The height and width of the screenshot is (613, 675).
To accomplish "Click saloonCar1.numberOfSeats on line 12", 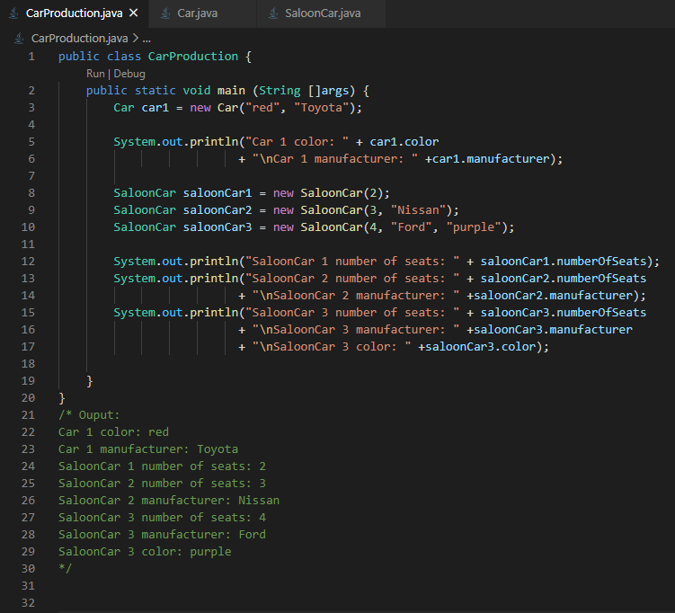I will point(564,262).
